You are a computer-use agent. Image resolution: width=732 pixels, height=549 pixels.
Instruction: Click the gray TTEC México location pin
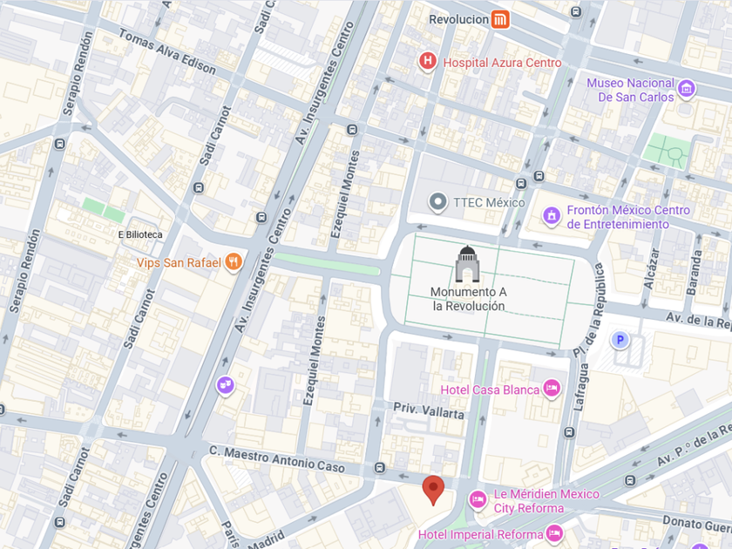click(437, 202)
